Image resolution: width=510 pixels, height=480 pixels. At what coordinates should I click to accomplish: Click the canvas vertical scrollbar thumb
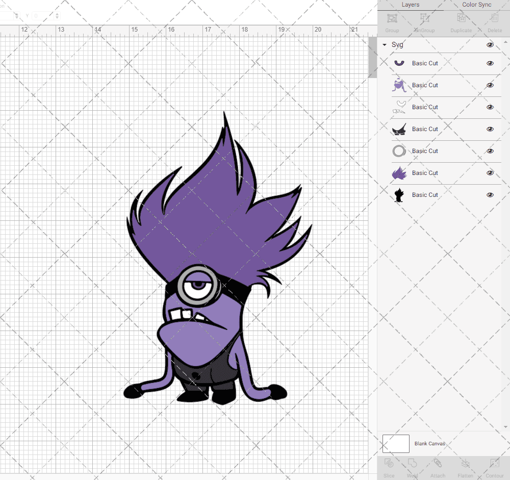[x=372, y=57]
